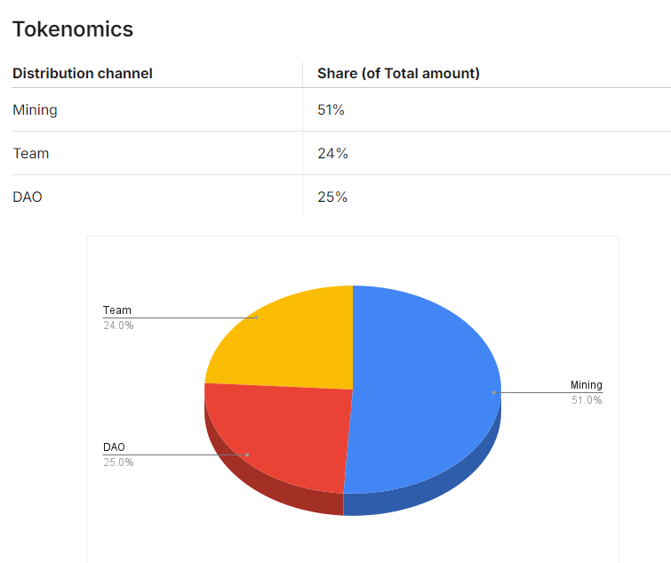Click the 25% table cell
Image resolution: width=671 pixels, height=563 pixels.
coord(332,197)
